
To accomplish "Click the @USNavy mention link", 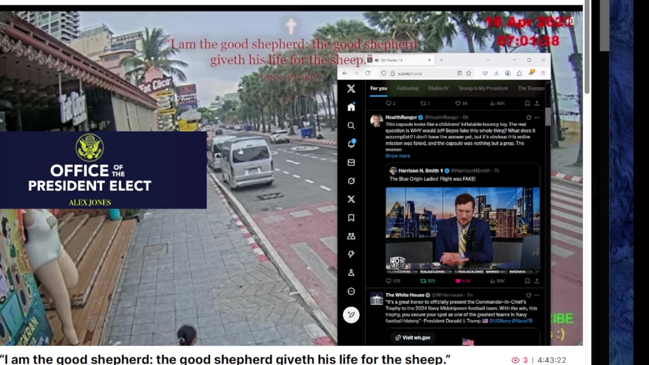I will (x=500, y=321).
